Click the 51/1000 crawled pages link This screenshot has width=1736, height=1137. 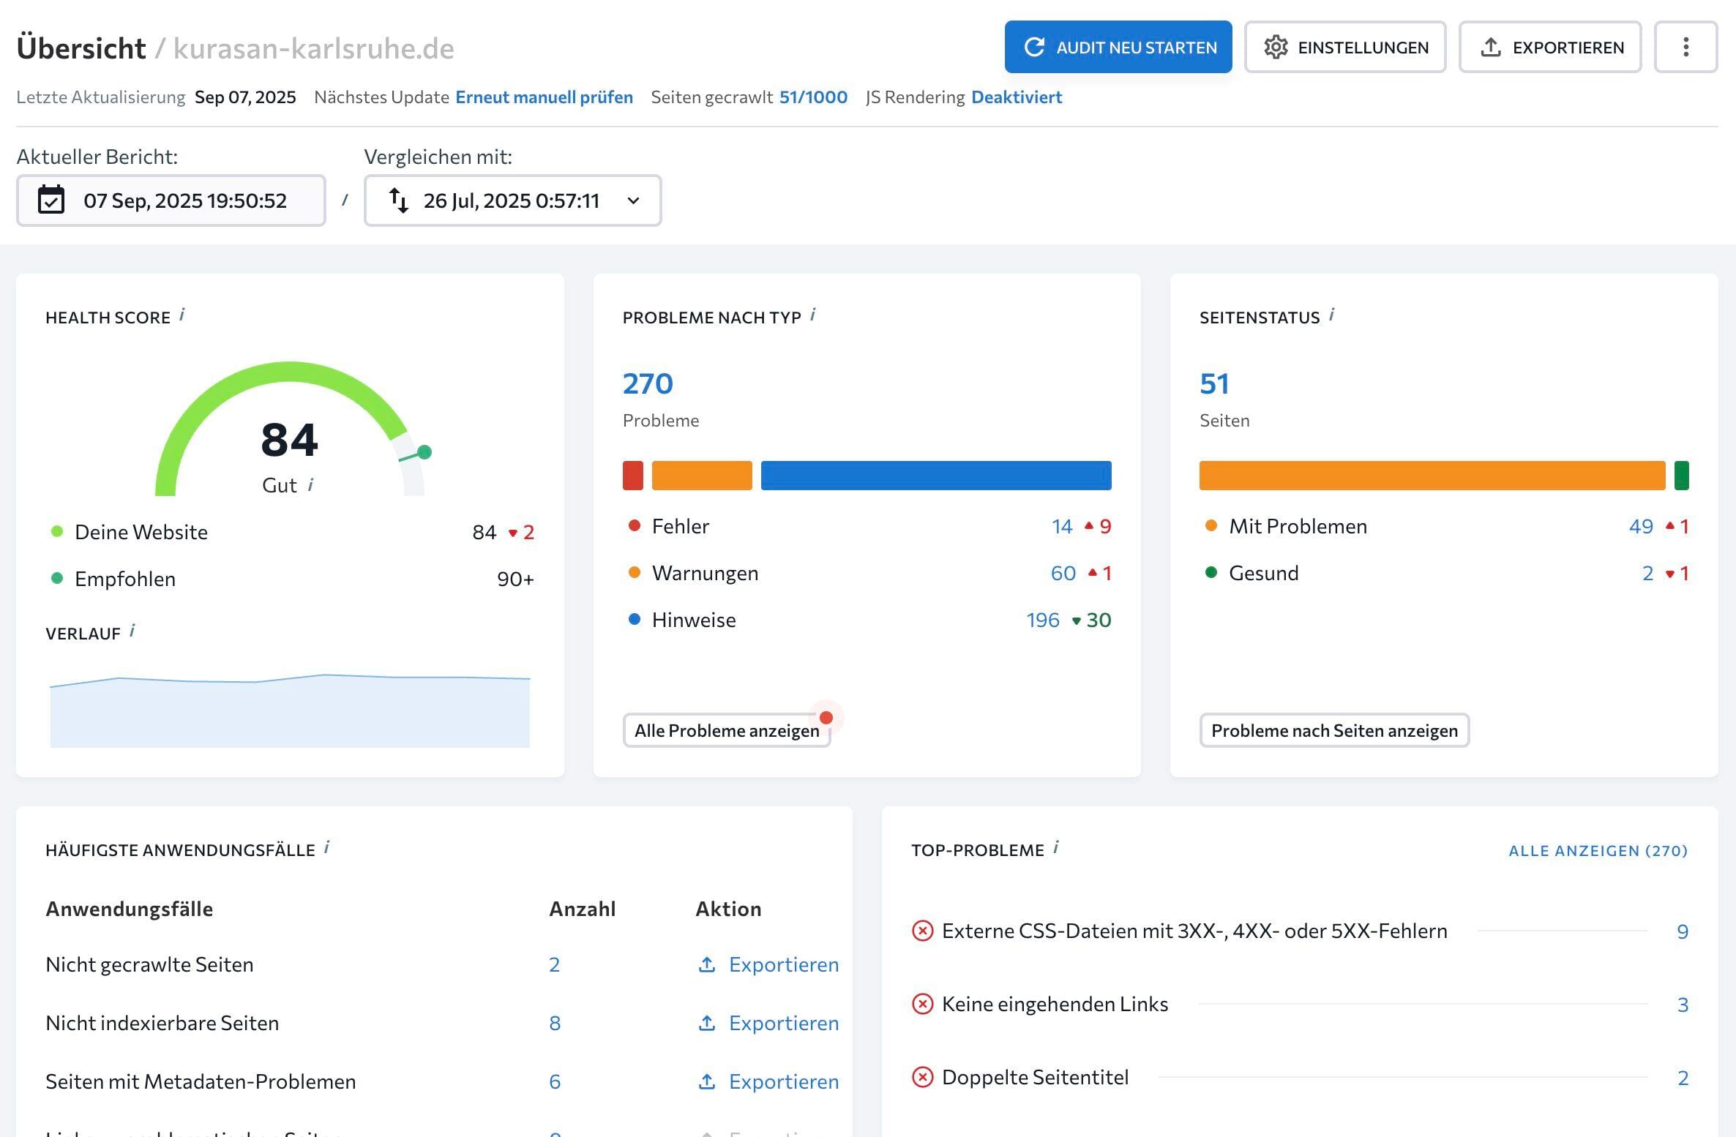[813, 97]
